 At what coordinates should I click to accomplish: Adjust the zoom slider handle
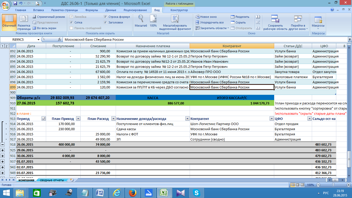tap(333, 185)
